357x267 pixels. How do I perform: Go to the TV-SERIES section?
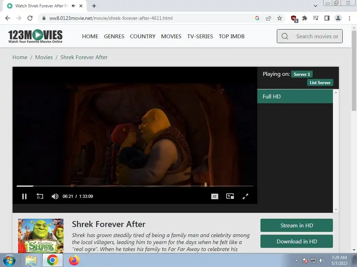point(200,36)
